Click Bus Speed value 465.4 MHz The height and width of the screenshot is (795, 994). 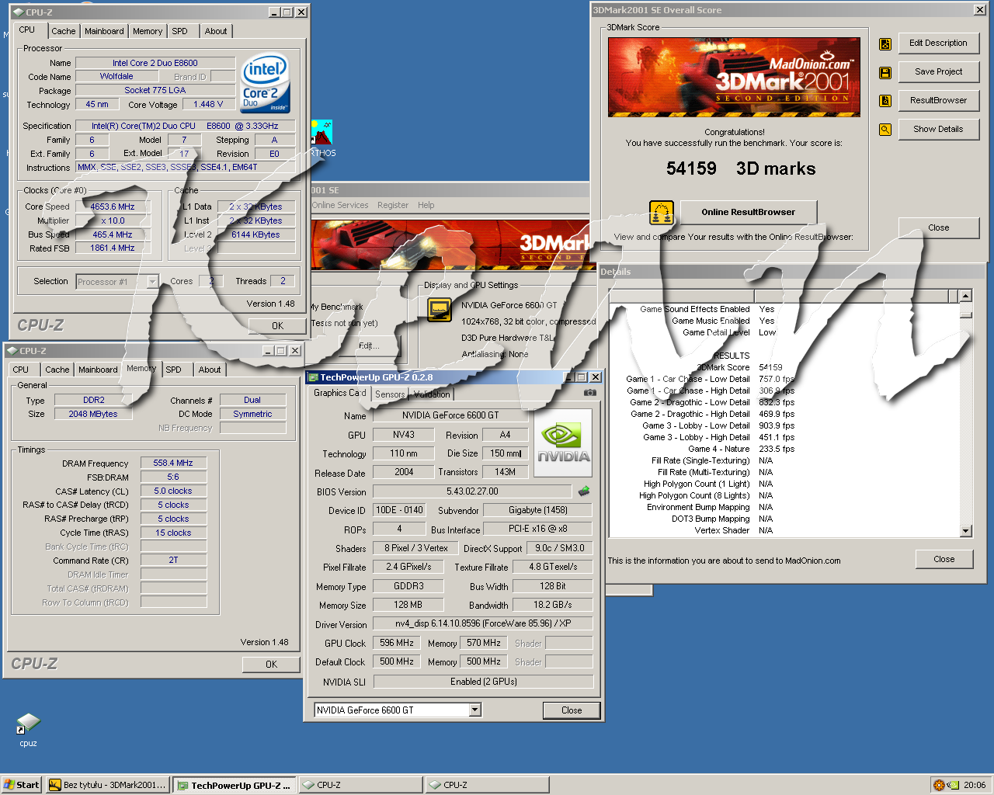[x=112, y=234]
